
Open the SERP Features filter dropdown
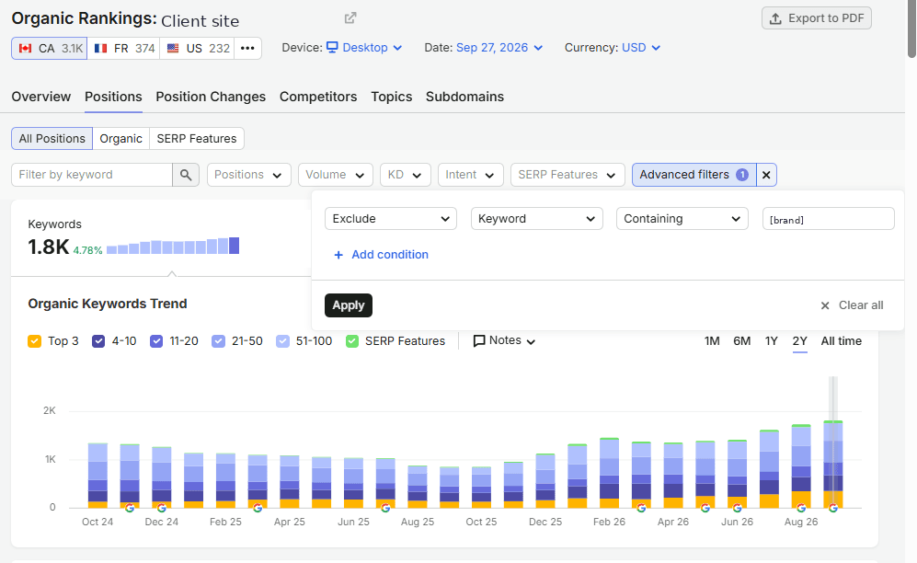coord(567,175)
